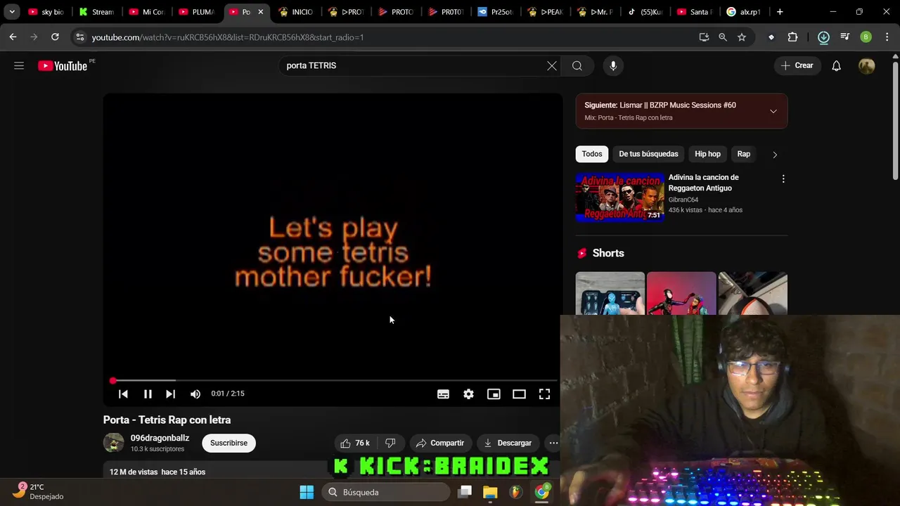Switch to the Stream Kick tab
The height and width of the screenshot is (506, 900).
(x=97, y=12)
